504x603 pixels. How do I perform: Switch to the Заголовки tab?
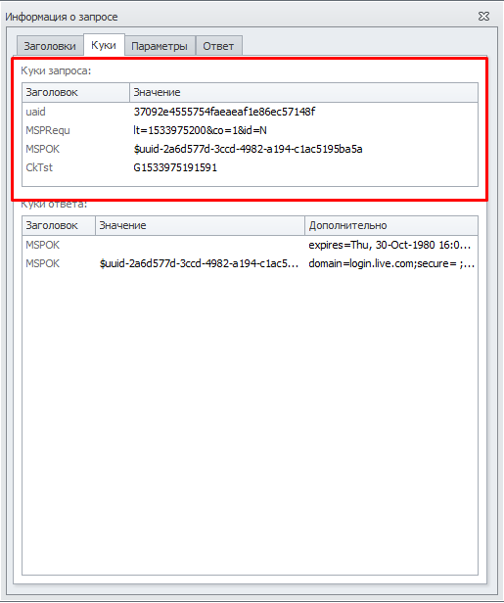[50, 46]
